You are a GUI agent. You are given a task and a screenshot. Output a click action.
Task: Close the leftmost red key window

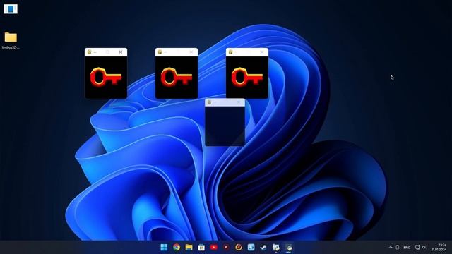point(121,52)
